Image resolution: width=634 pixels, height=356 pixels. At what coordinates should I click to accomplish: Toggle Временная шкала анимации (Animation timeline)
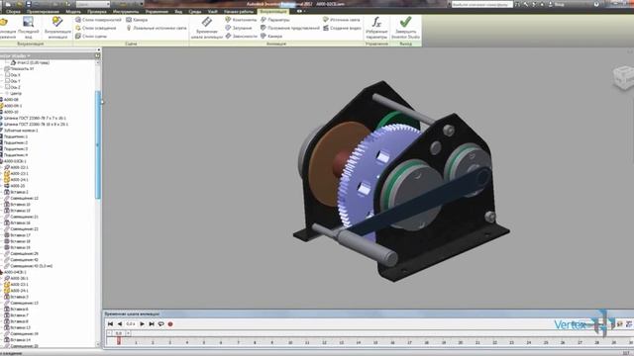point(207,28)
